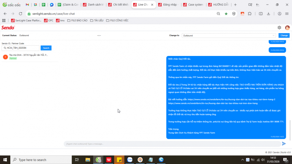The width and height of the screenshot is (292, 164).
Task: Open SenLight Case Platform bookmark
Action: [26, 21]
